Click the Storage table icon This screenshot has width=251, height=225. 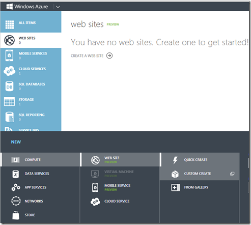tap(9, 102)
